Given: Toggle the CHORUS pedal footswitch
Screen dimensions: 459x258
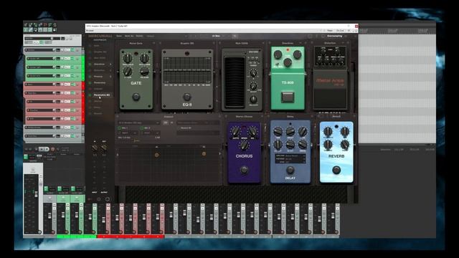Looking at the screenshot, I should tap(244, 170).
